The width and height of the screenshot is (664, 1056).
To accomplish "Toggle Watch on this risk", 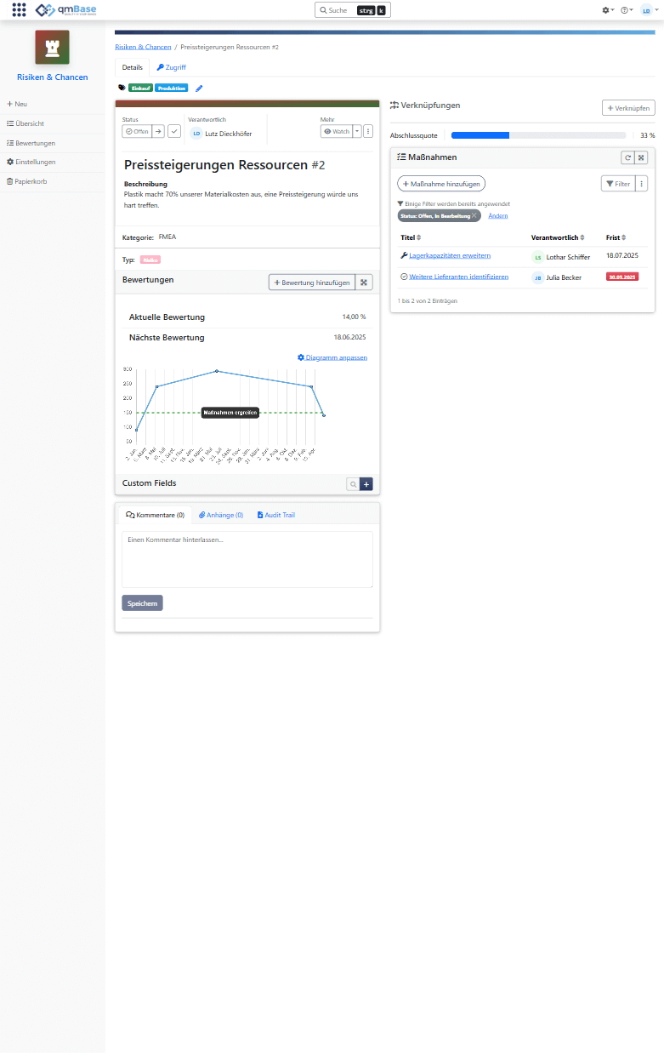I will 337,132.
